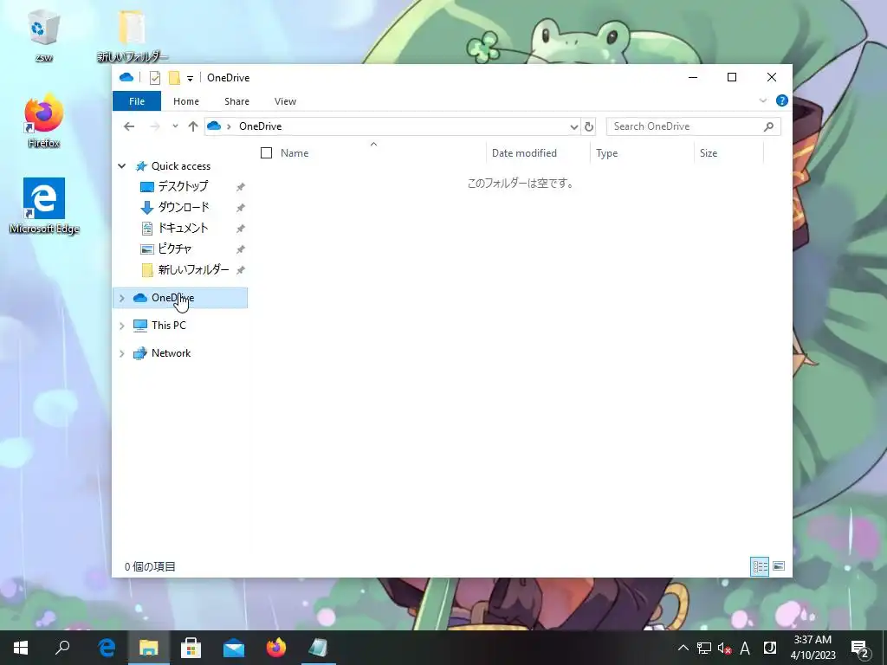Click the muted volume tray icon
This screenshot has width=887, height=665.
coord(725,648)
